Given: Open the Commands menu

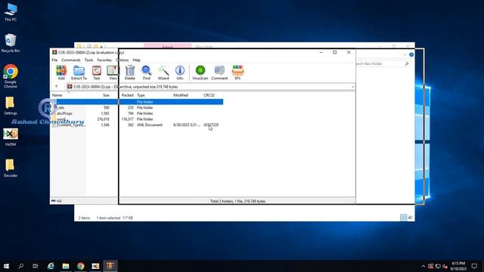Looking at the screenshot, I should click(70, 60).
